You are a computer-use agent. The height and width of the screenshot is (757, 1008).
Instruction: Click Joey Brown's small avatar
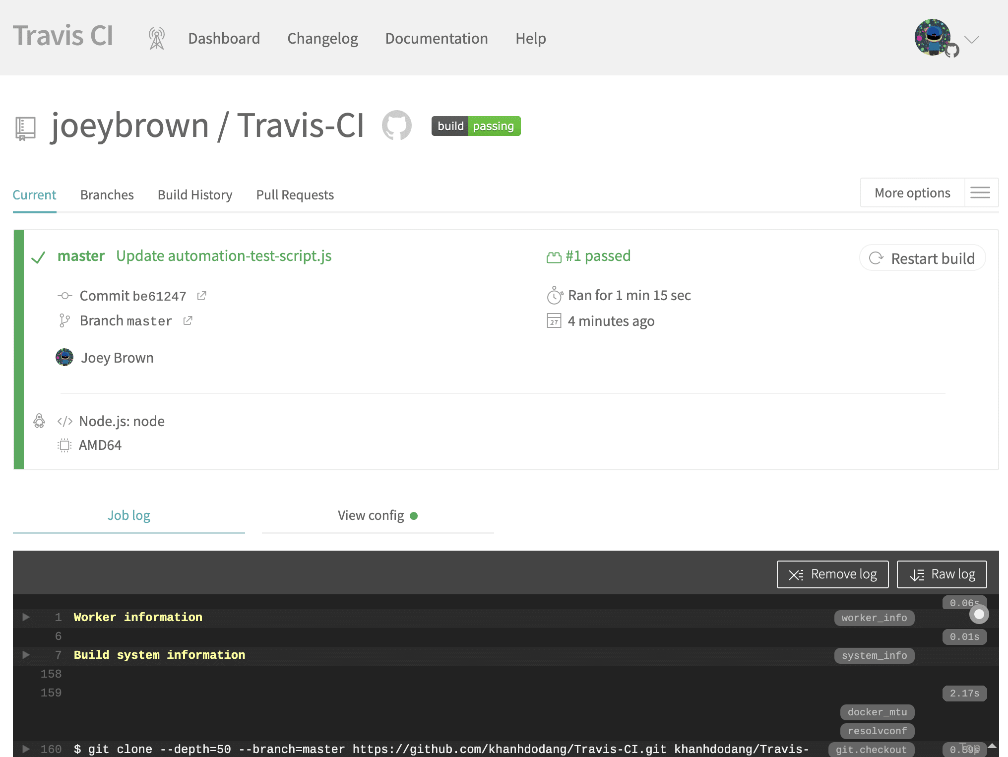[x=64, y=357]
